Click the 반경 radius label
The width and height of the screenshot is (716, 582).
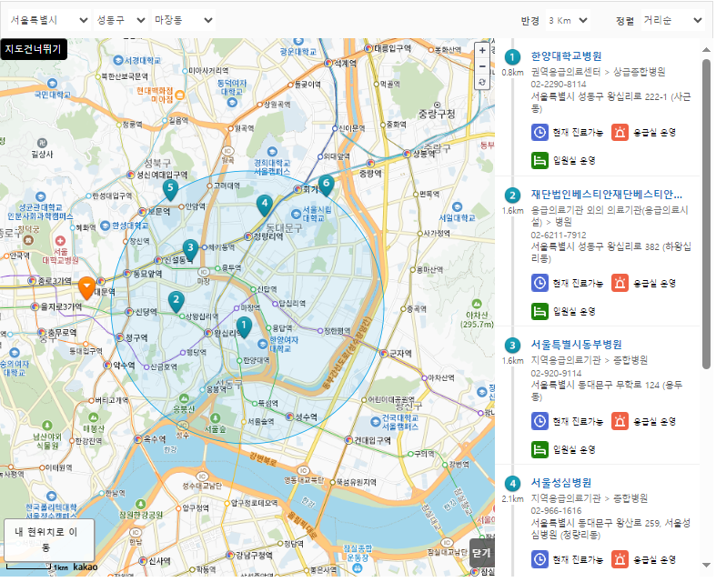coord(530,21)
